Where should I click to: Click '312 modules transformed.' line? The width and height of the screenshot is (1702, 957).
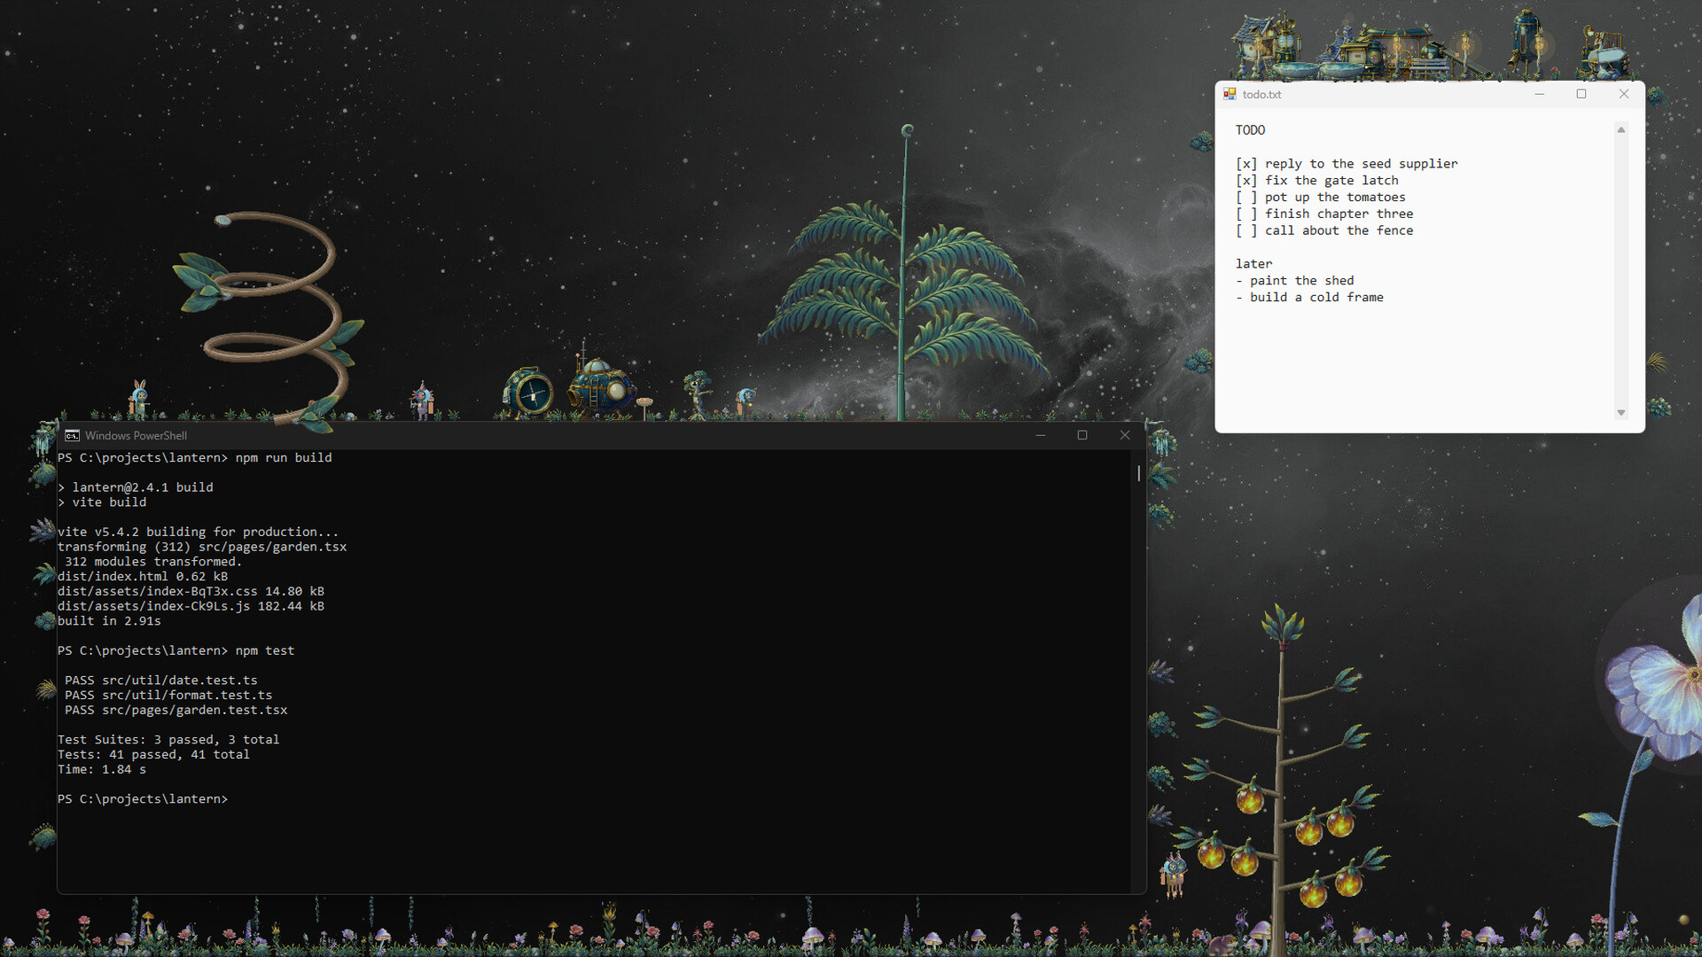pyautogui.click(x=153, y=562)
